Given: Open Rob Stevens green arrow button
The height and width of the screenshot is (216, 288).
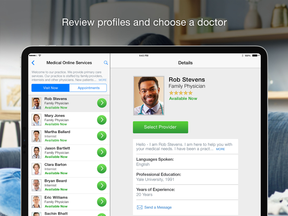Looking at the screenshot, I should (102, 103).
